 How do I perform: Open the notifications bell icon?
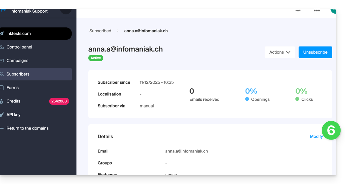298,10
